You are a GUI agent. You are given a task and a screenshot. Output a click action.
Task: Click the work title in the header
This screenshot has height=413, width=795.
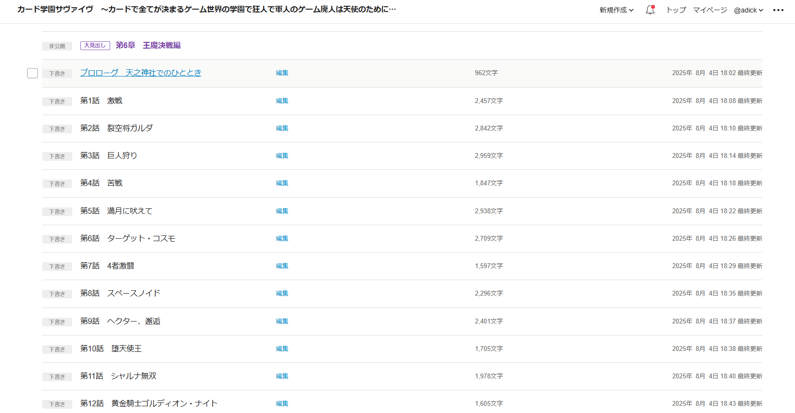coord(206,10)
